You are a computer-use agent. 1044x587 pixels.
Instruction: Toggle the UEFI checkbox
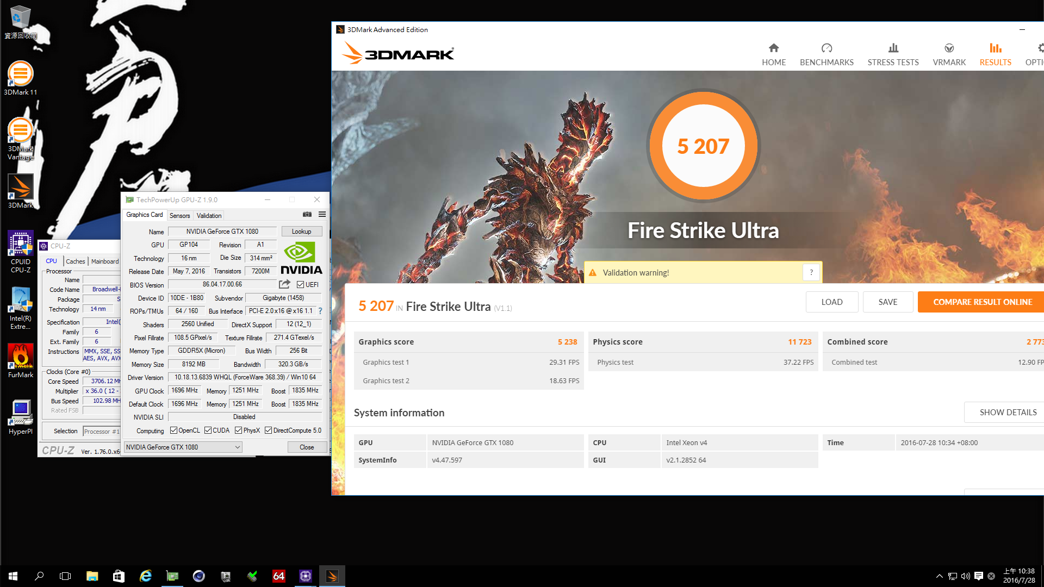pos(300,284)
